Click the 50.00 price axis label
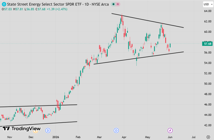Image resolution: width=214 pixels, height=140 pixels. pyautogui.click(x=207, y=84)
